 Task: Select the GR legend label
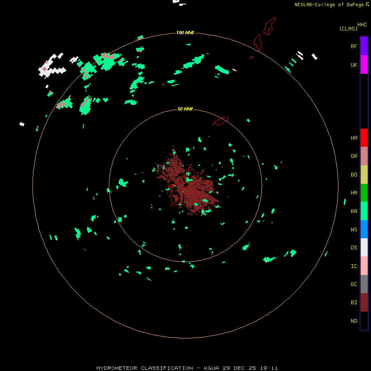[x=354, y=156]
